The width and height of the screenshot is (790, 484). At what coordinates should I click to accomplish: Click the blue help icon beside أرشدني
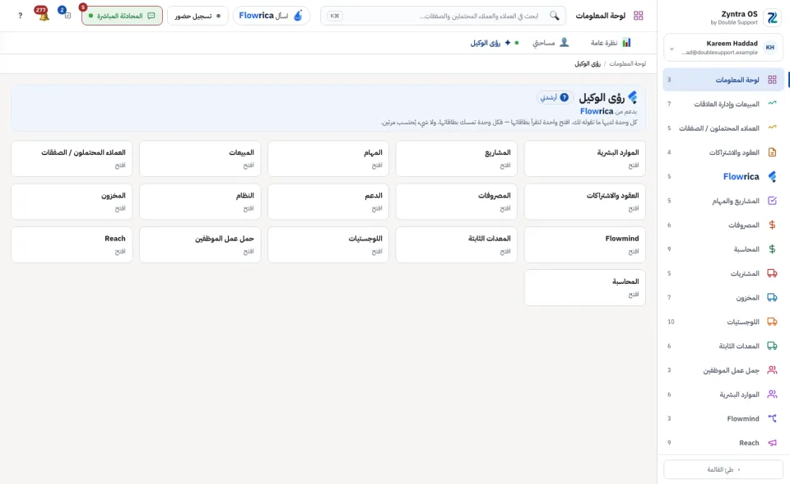tap(565, 97)
